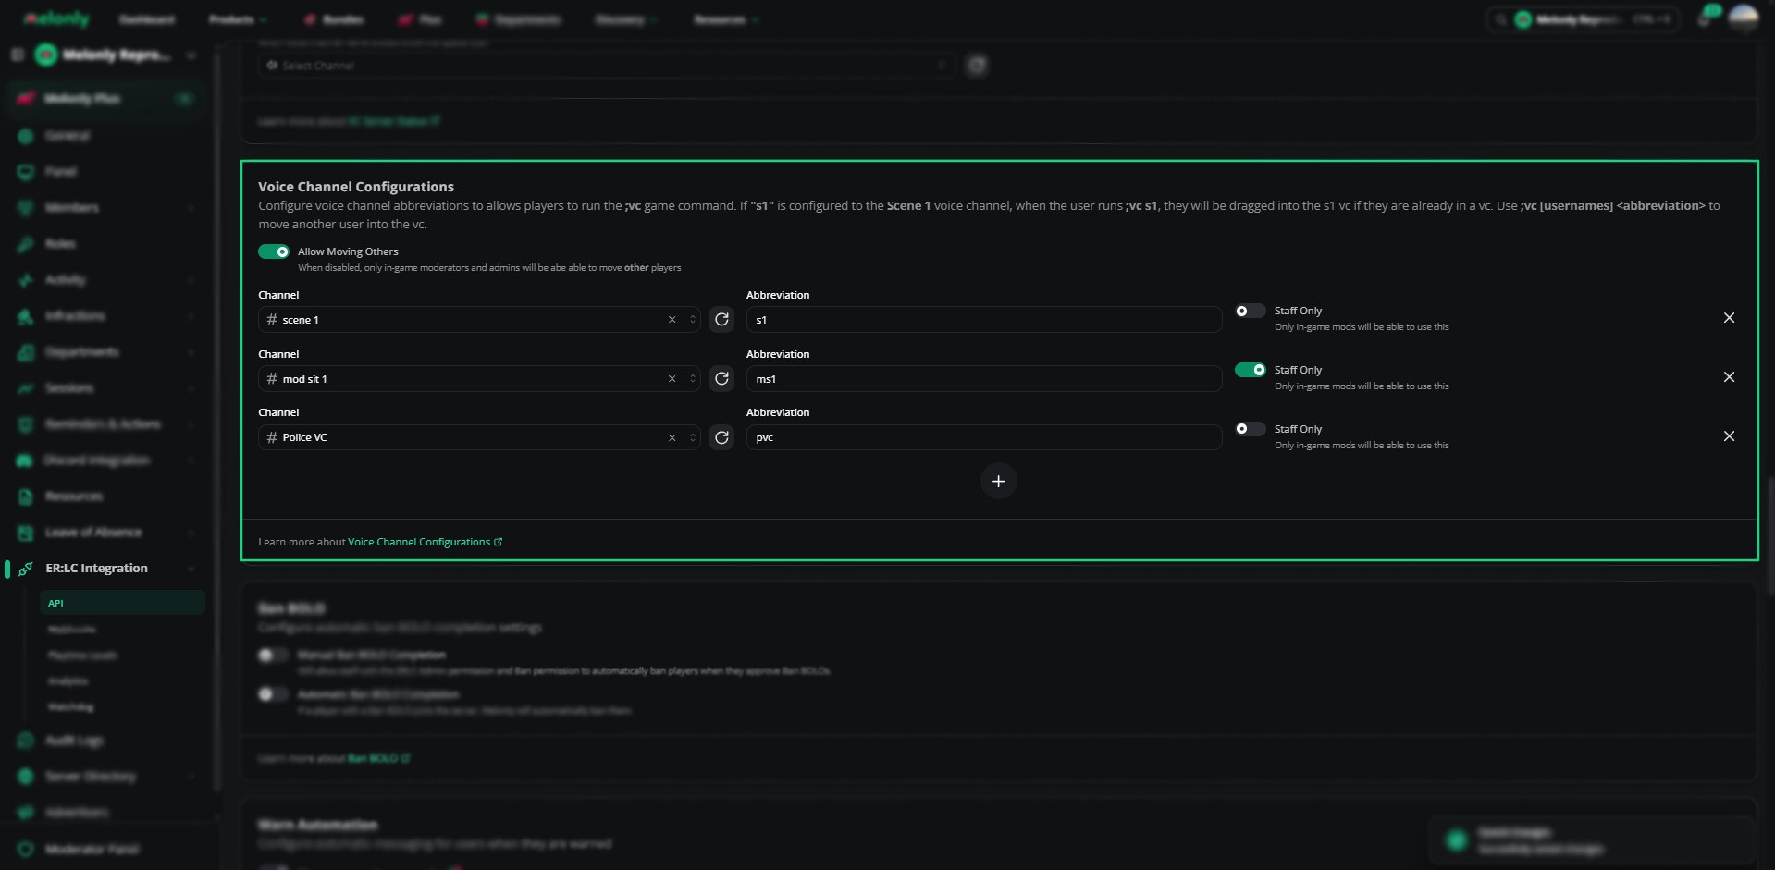Edit the pvc abbreviation field
This screenshot has height=870, width=1775.
984,437
